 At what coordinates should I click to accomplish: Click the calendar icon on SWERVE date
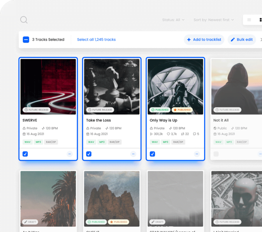[x=24, y=134]
